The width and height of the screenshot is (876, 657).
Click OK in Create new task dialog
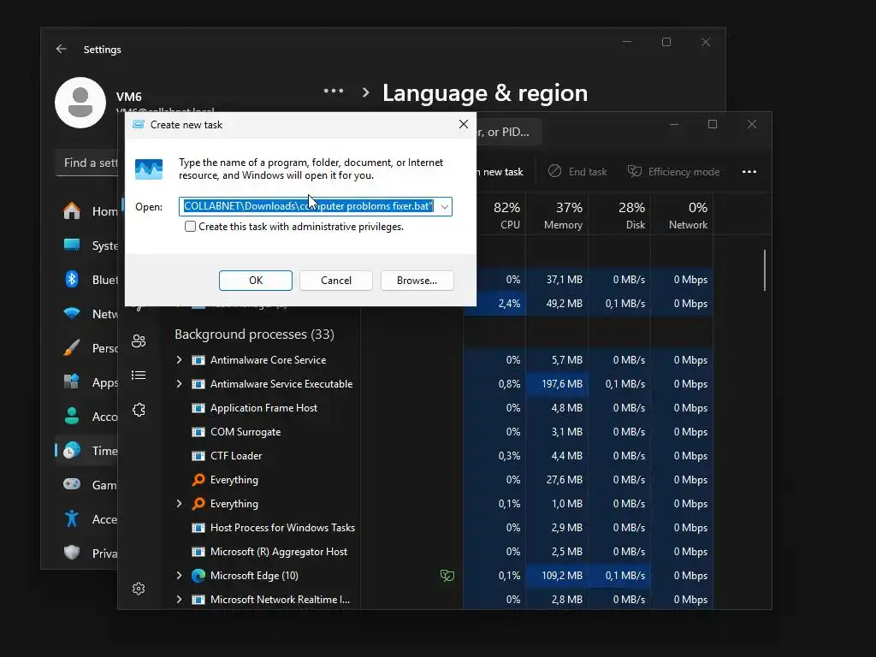click(255, 281)
